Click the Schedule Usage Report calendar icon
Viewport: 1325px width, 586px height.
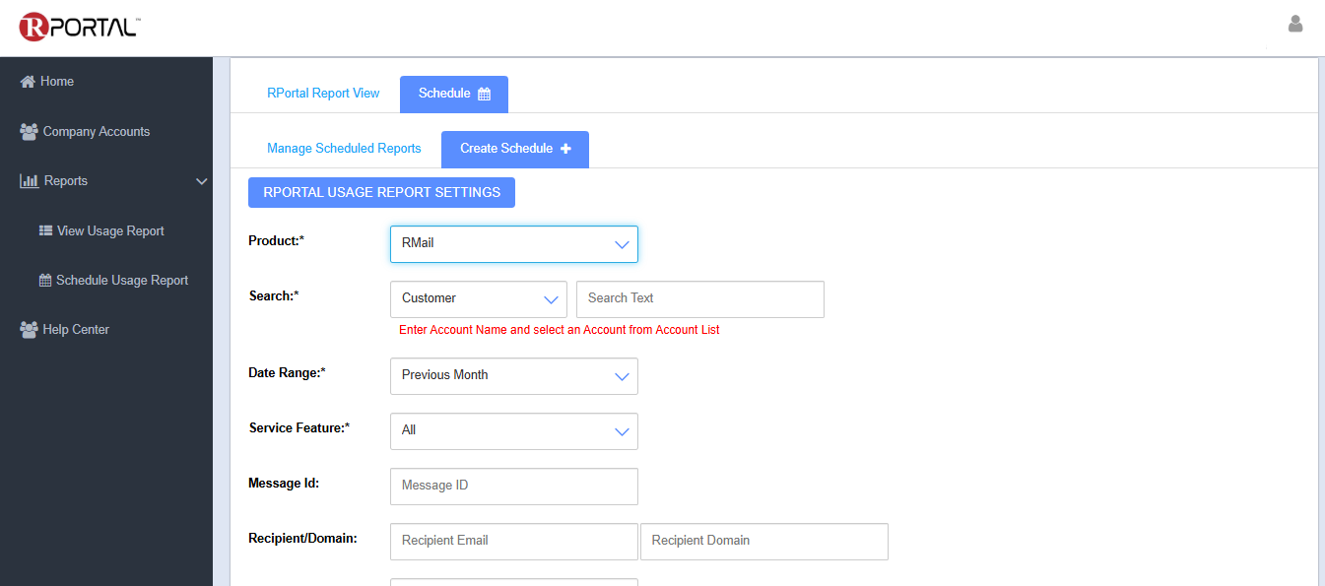[45, 281]
